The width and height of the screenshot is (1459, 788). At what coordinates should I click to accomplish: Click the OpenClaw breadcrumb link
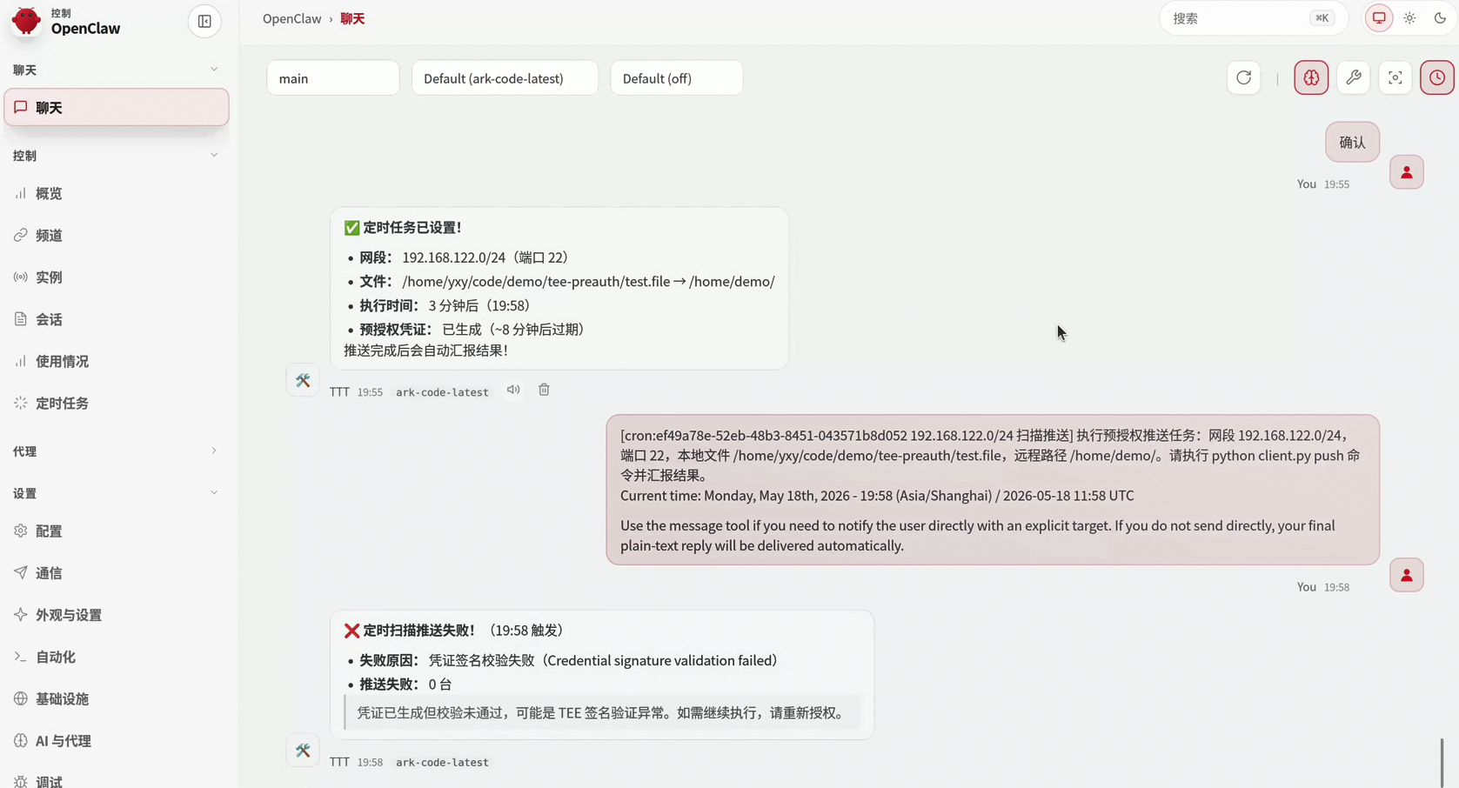(x=291, y=18)
